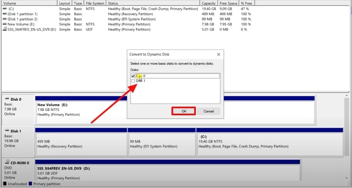Close the Convert to Dynamic Disk dialog
Image resolution: width=352 pixels, height=188 pixels.
218,55
